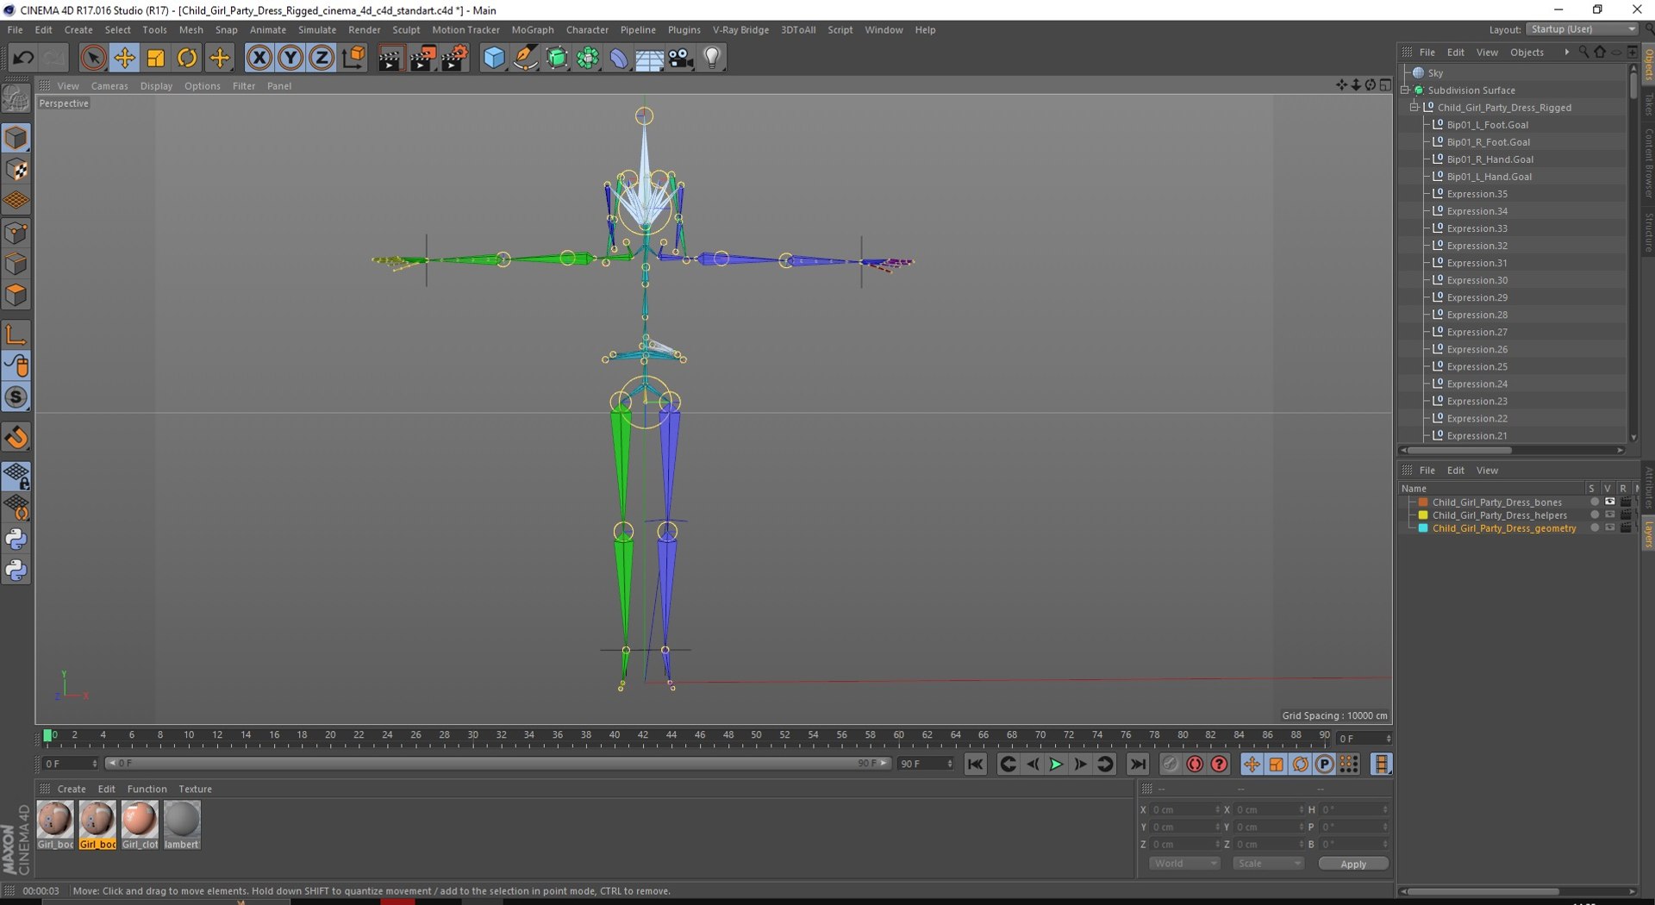1655x905 pixels.
Task: Select the spline Pen tool
Action: click(x=525, y=58)
